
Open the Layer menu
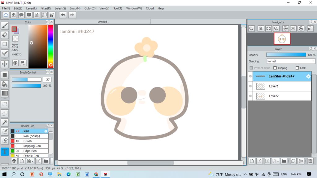click(31, 8)
